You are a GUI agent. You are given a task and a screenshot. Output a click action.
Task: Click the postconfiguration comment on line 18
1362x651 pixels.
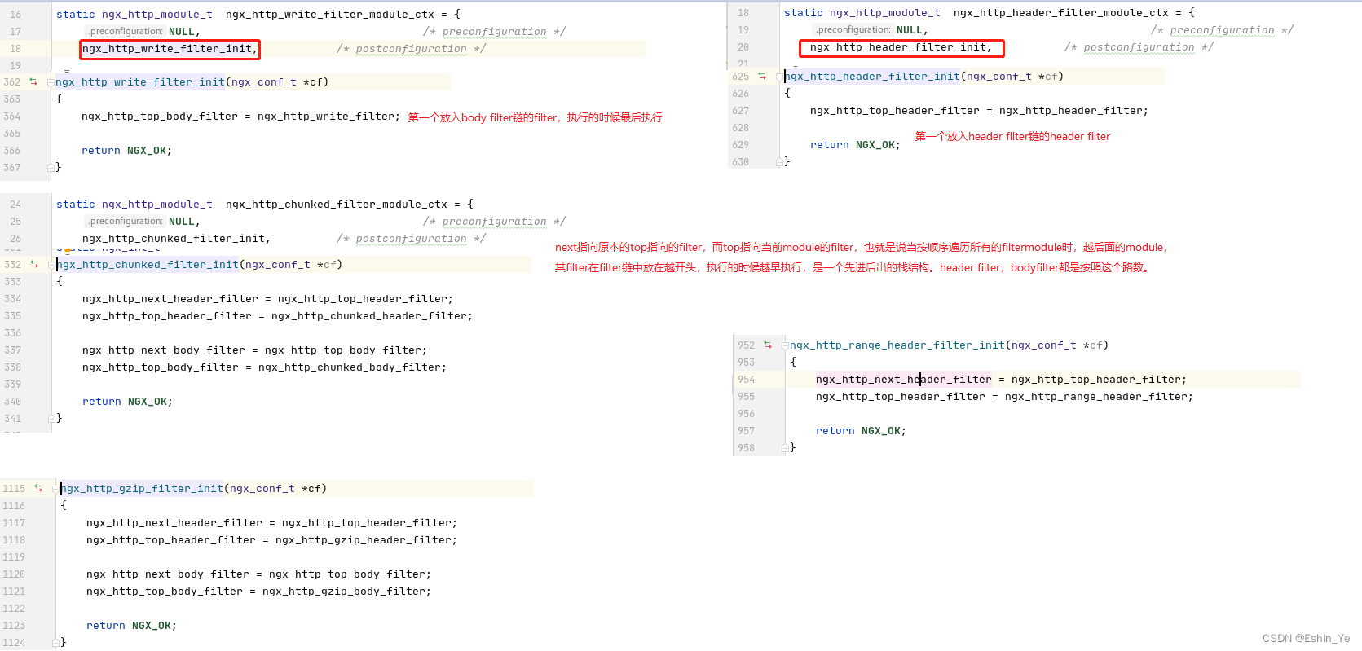click(x=411, y=49)
